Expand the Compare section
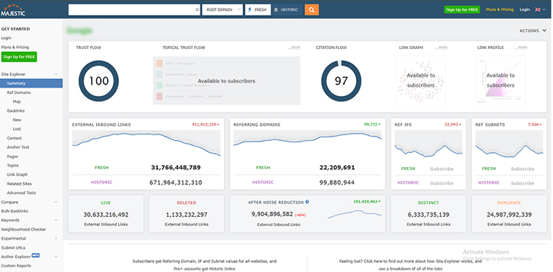Screen dimensions: 553x272 56,202
